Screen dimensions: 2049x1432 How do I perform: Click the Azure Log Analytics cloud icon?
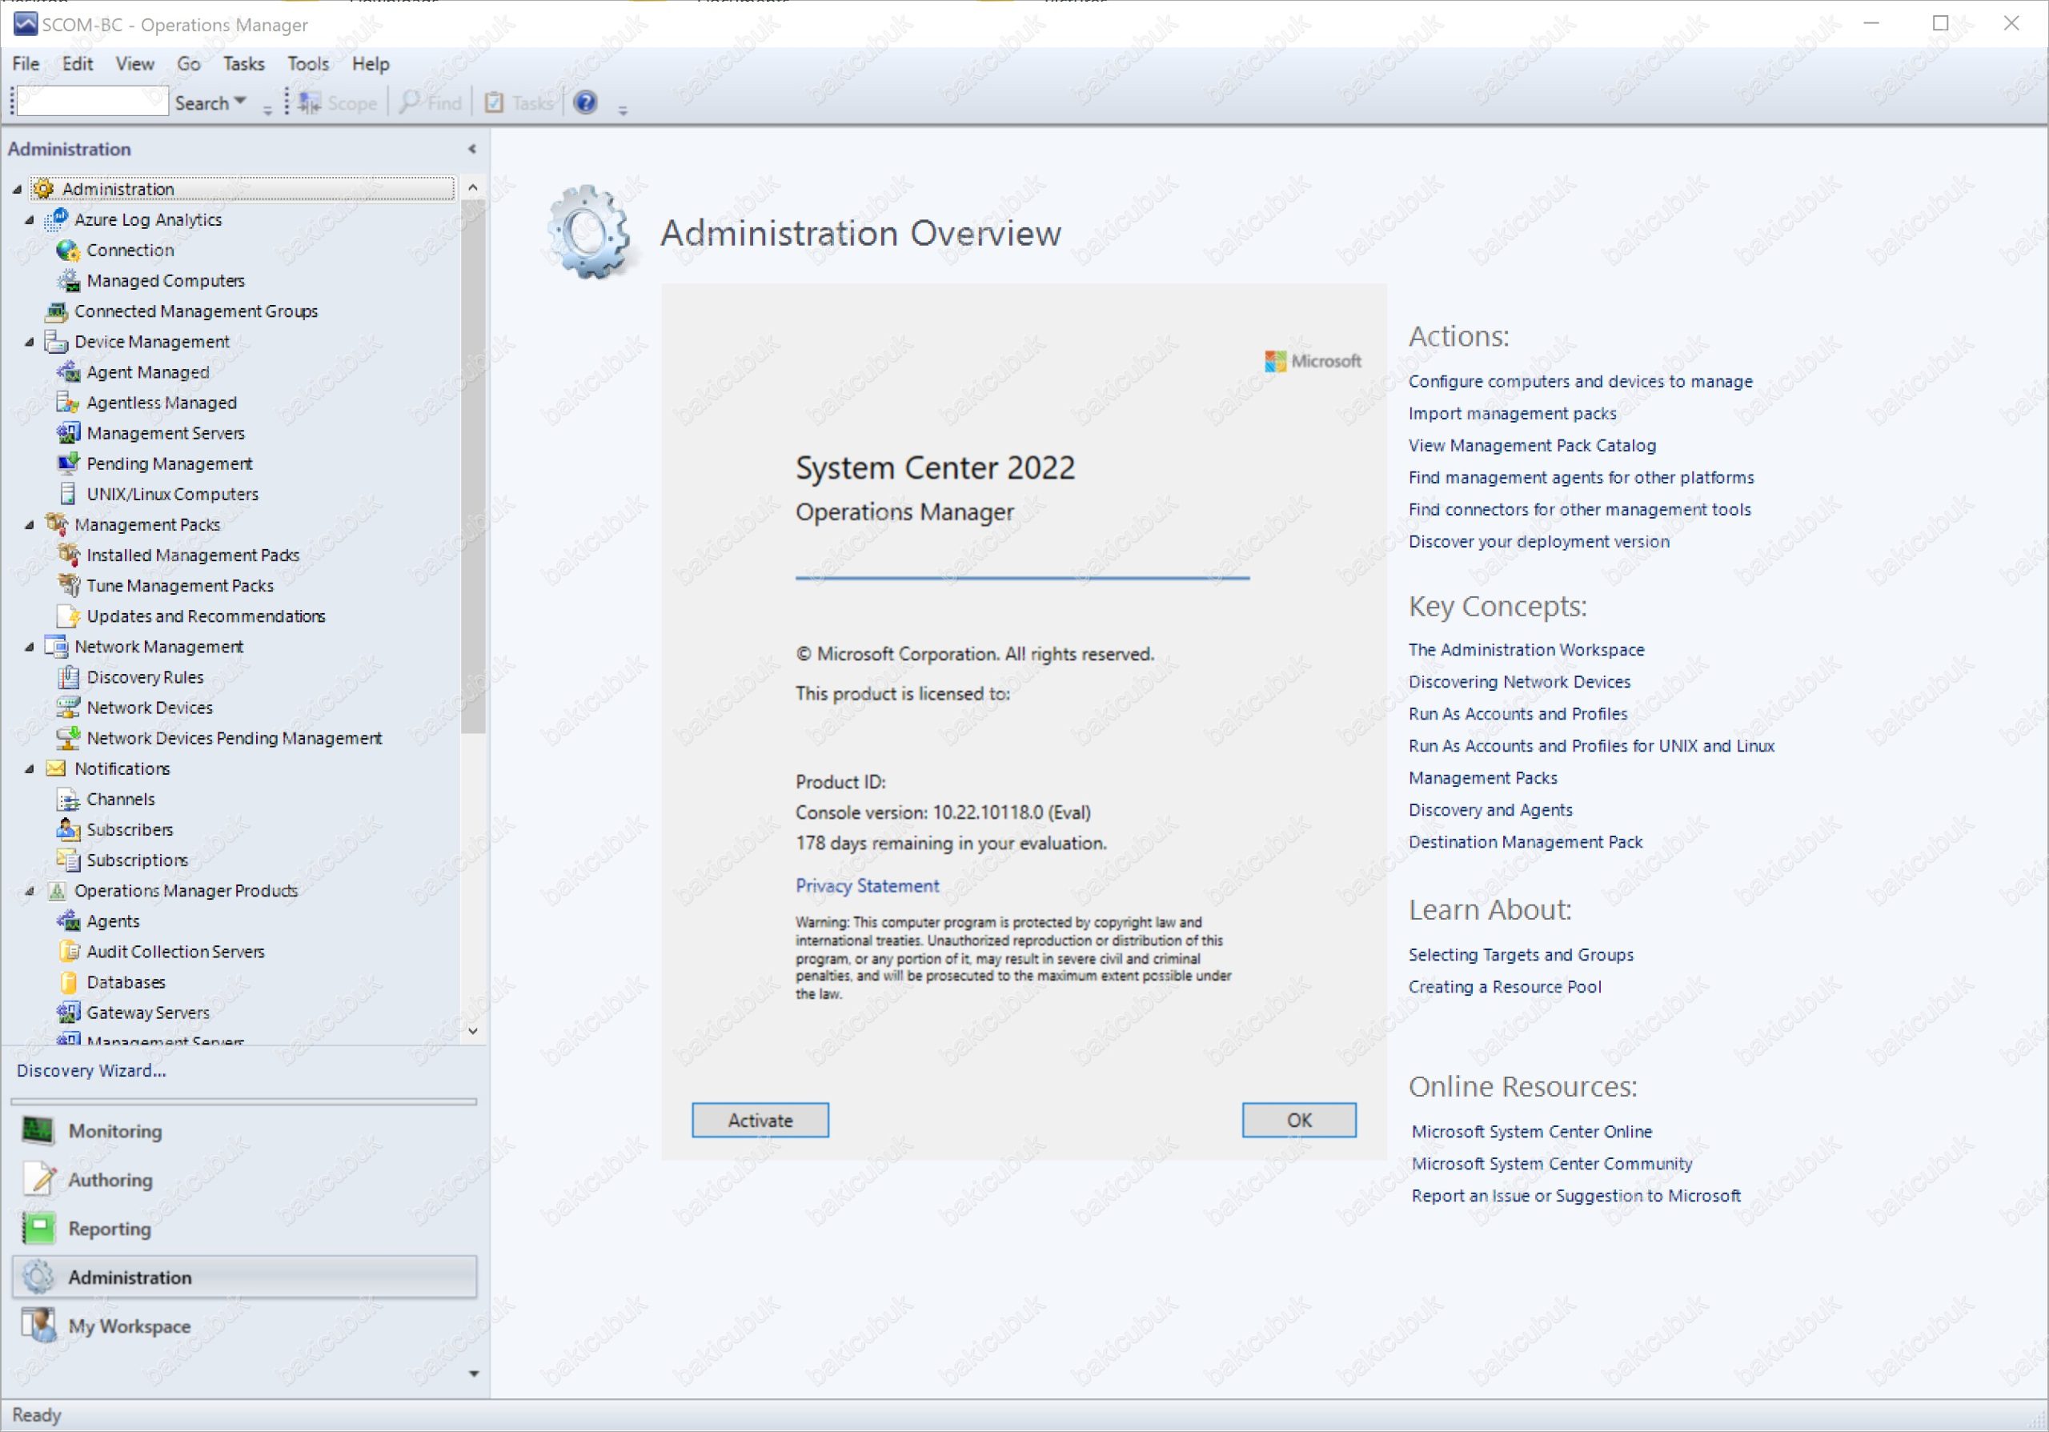point(57,219)
